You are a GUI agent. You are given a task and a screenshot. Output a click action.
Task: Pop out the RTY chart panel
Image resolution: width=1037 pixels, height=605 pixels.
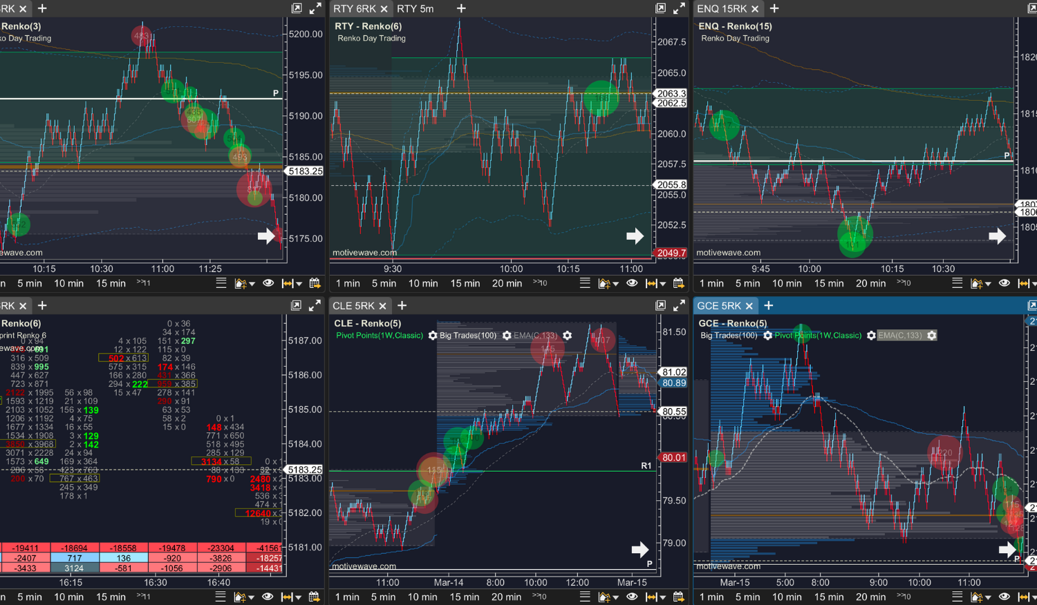[661, 8]
